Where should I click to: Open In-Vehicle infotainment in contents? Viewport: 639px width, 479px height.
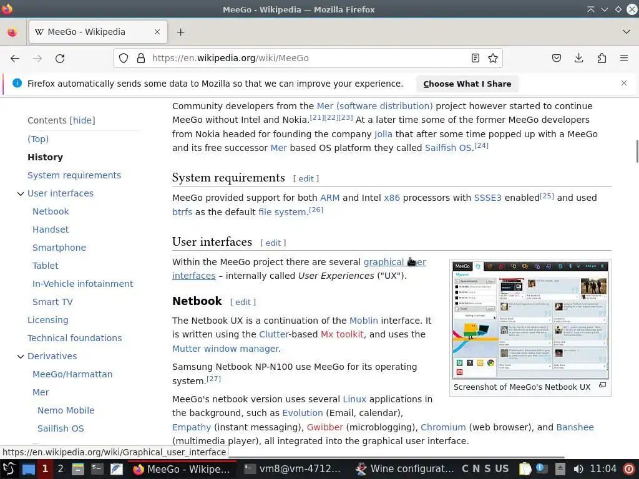(x=83, y=284)
